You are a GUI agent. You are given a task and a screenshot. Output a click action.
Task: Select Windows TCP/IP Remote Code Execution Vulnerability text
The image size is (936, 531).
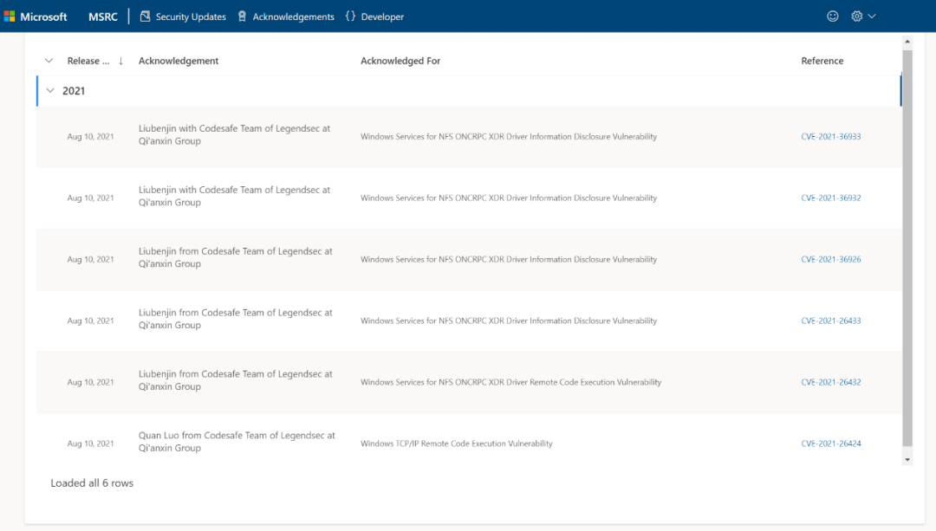pos(457,444)
